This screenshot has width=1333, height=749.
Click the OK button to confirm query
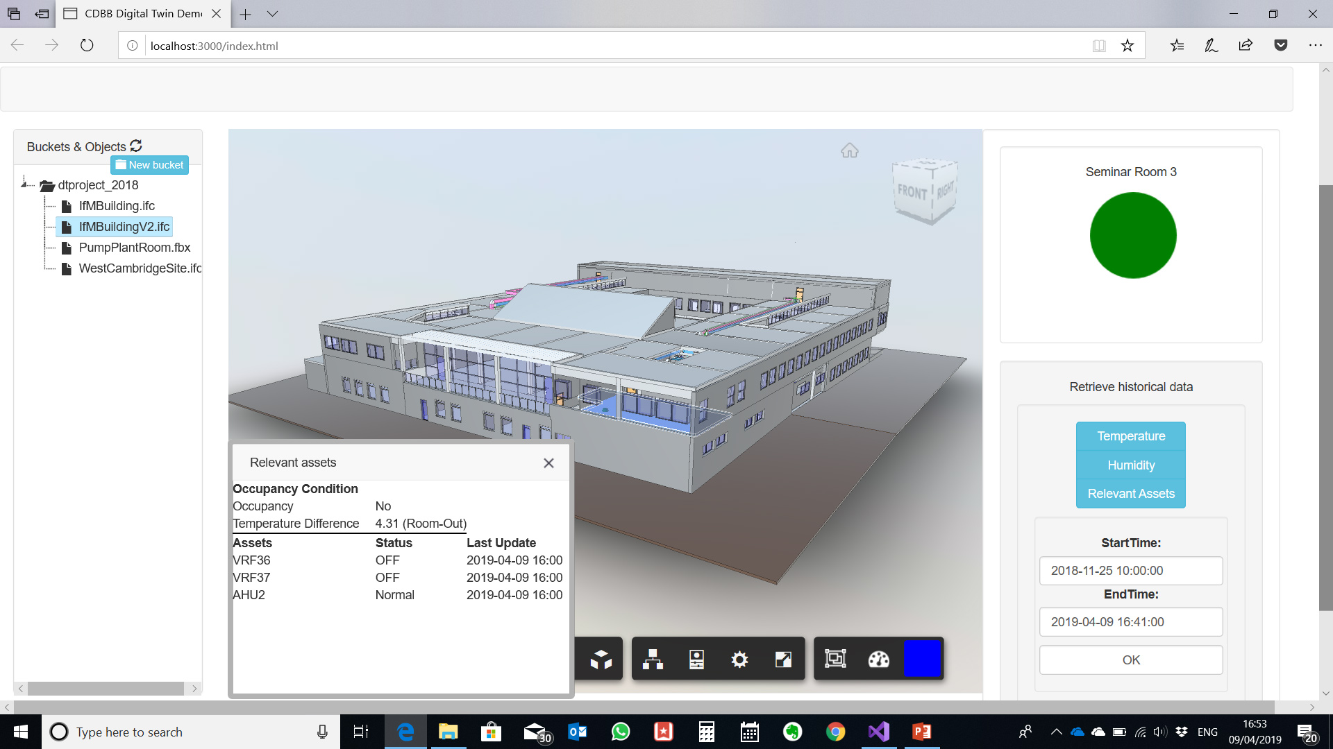point(1131,660)
